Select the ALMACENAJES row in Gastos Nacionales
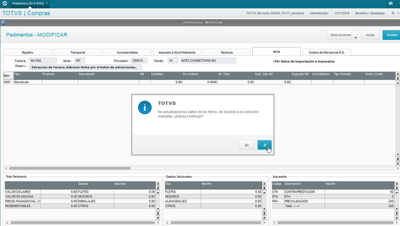The width and height of the screenshot is (400, 226). (213, 201)
